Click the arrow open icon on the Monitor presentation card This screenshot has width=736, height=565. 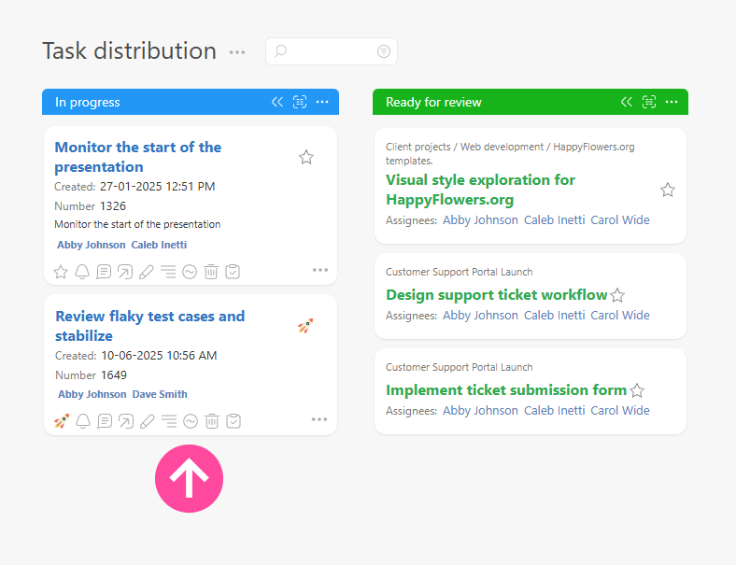125,272
